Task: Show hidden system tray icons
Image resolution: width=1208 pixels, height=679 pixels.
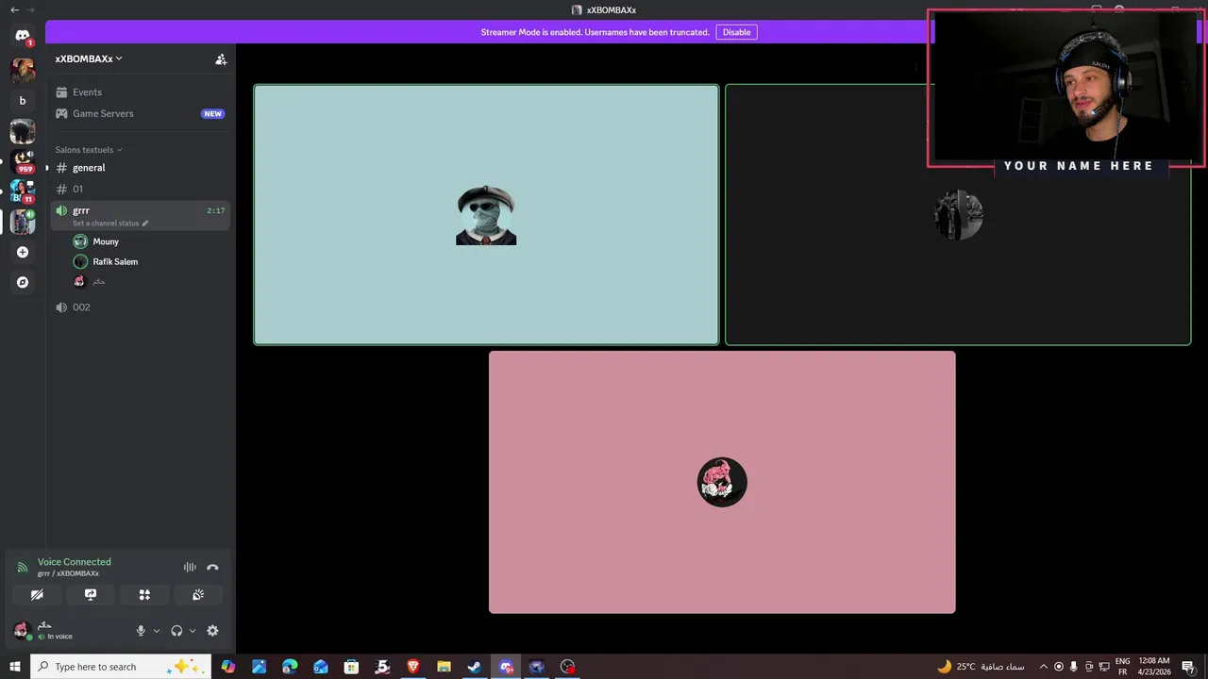Action: pos(1043,667)
